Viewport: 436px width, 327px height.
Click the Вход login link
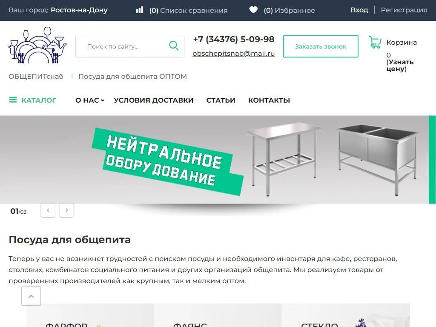coord(359,10)
